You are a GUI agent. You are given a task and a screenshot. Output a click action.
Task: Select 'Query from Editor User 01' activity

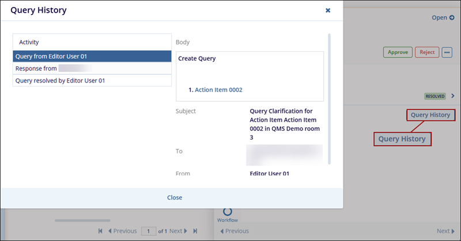coord(92,57)
